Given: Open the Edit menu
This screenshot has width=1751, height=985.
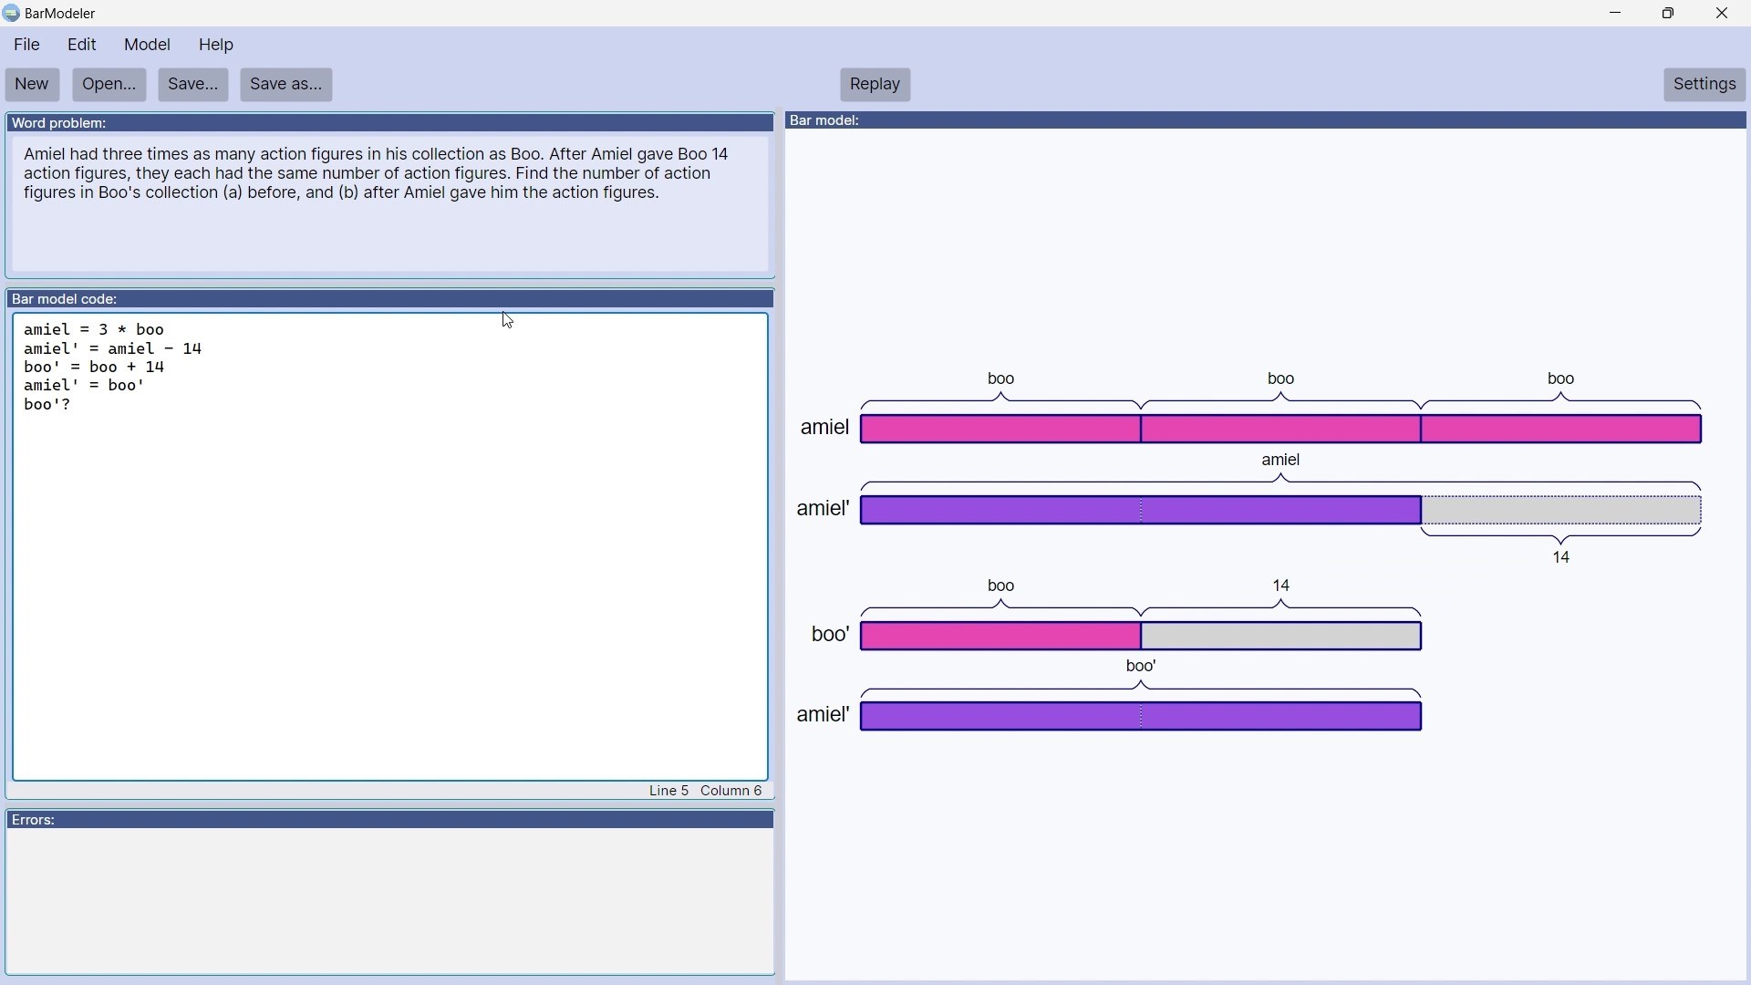Looking at the screenshot, I should (82, 45).
